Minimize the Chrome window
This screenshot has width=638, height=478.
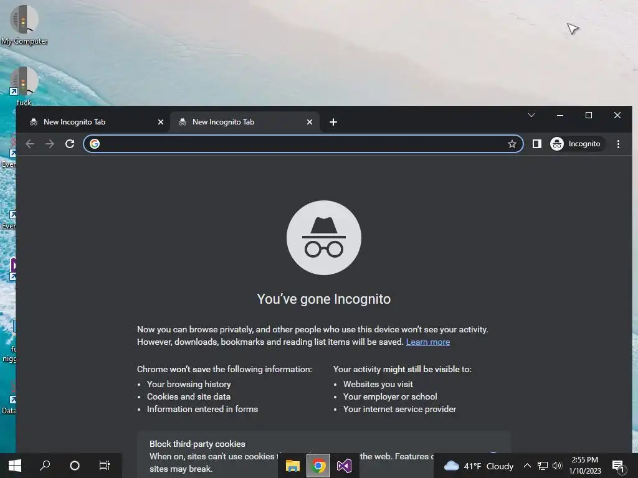[x=560, y=115]
